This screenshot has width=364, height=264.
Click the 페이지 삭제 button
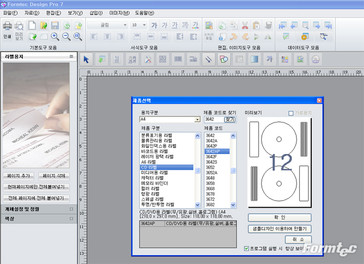tap(54, 176)
